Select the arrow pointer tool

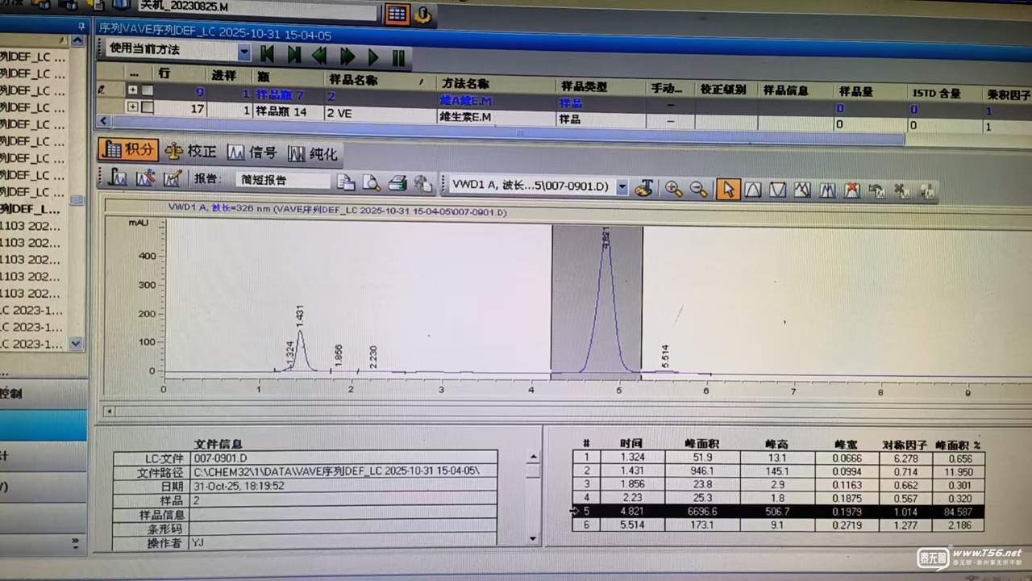point(728,190)
